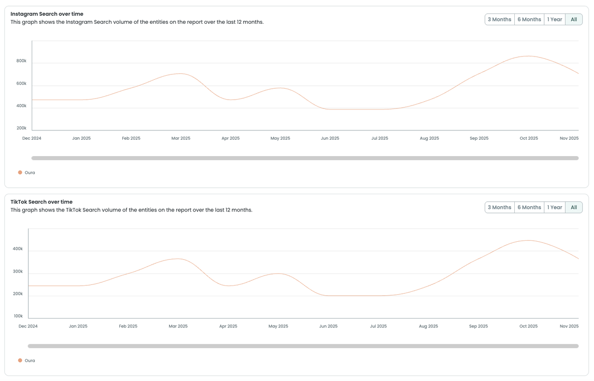Click Jul 2025 label on Instagram chart axis
The image size is (594, 381).
pyautogui.click(x=380, y=138)
